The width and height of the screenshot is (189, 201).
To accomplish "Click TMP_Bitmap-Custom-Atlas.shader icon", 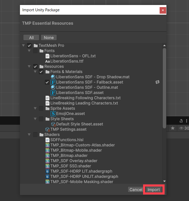I will pyautogui.click(x=47, y=145).
